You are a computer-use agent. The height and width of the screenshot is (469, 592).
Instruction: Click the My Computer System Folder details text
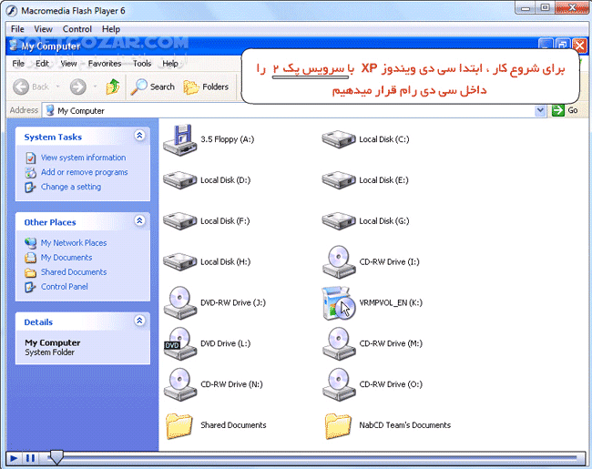[53, 347]
